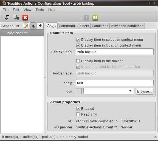158x141 pixels.
Task: Click the green info about icon
Action: point(95,18)
